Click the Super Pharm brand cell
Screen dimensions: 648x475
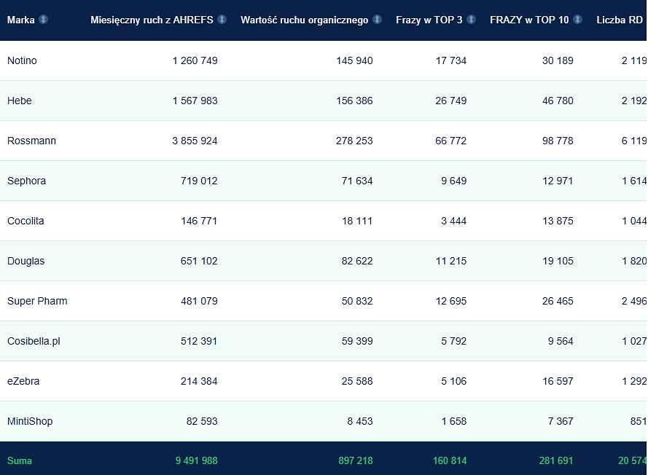[x=37, y=301]
